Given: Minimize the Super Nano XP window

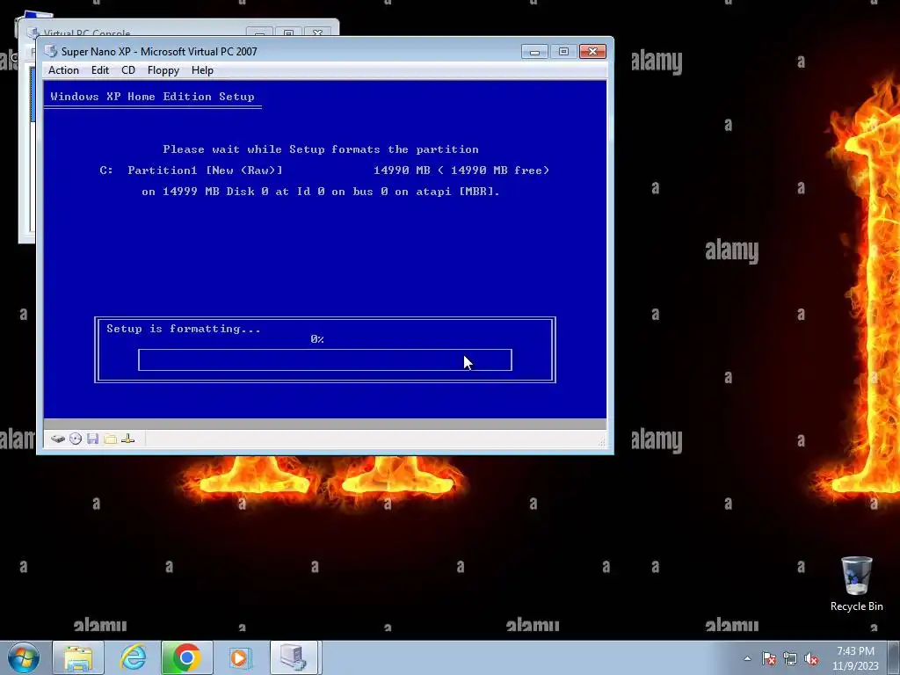Looking at the screenshot, I should [x=534, y=52].
